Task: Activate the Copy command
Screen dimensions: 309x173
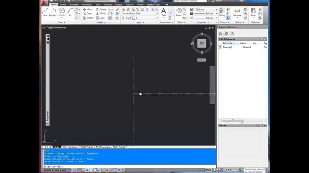Action: coord(87,13)
